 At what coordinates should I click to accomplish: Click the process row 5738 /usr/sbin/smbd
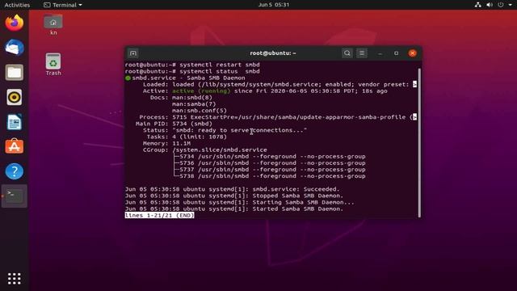coord(272,176)
